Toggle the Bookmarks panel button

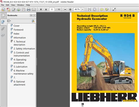tap(3, 22)
